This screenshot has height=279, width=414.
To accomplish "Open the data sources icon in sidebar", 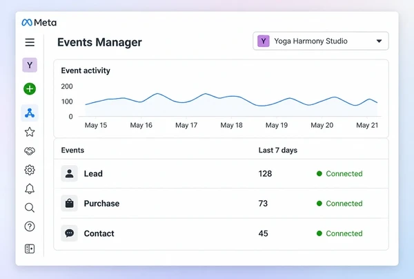I will point(30,113).
